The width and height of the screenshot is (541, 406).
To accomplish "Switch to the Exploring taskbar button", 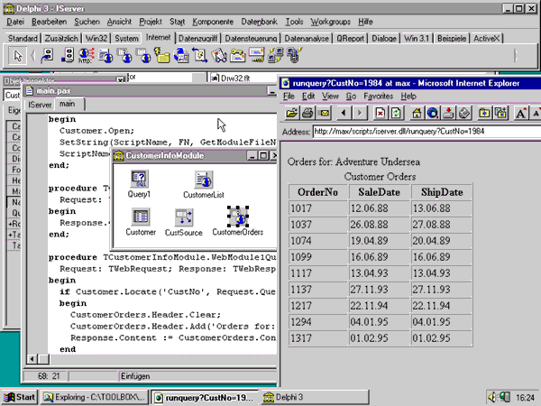I will [94, 397].
